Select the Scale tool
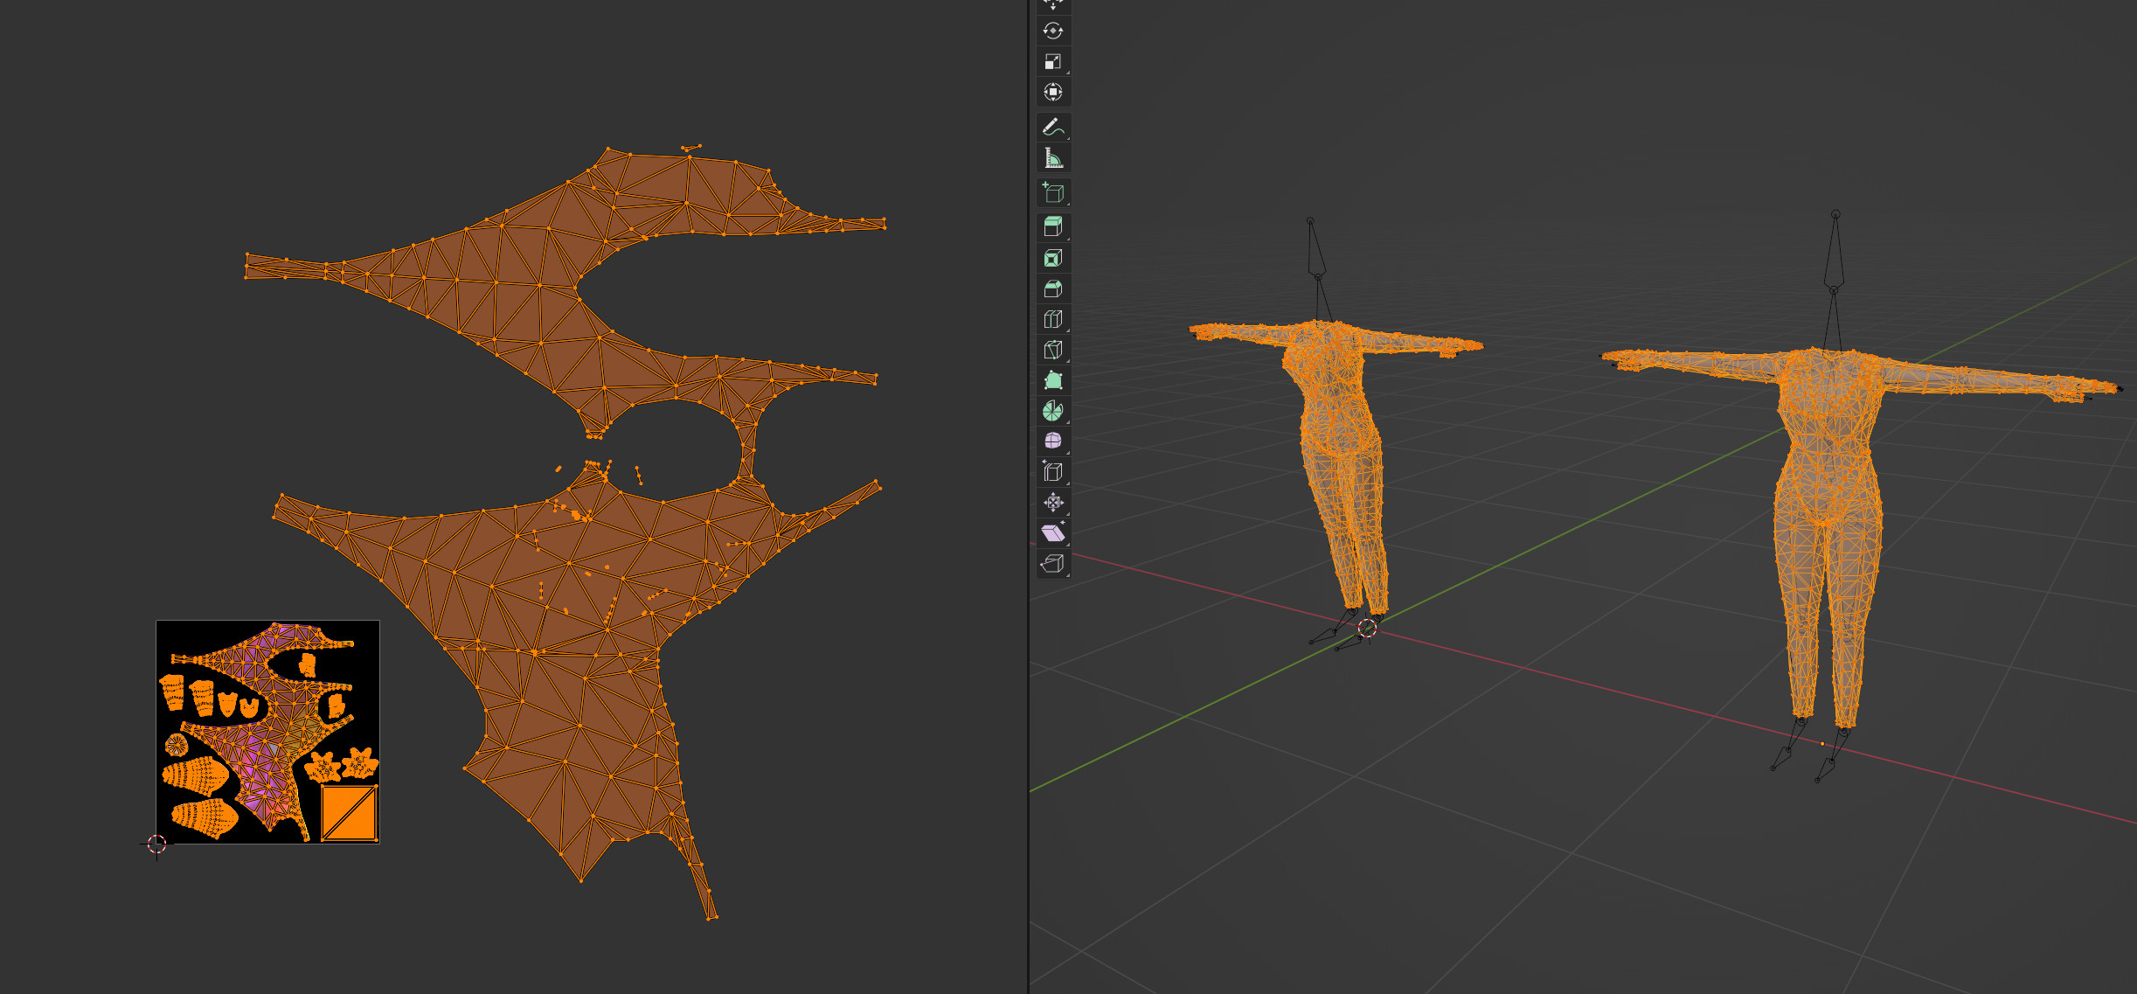The image size is (2137, 994). [x=1052, y=61]
